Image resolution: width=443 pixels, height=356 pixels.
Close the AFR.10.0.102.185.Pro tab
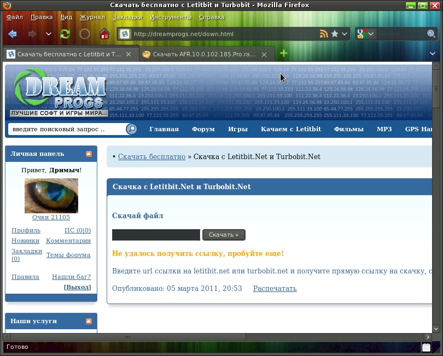coord(264,55)
